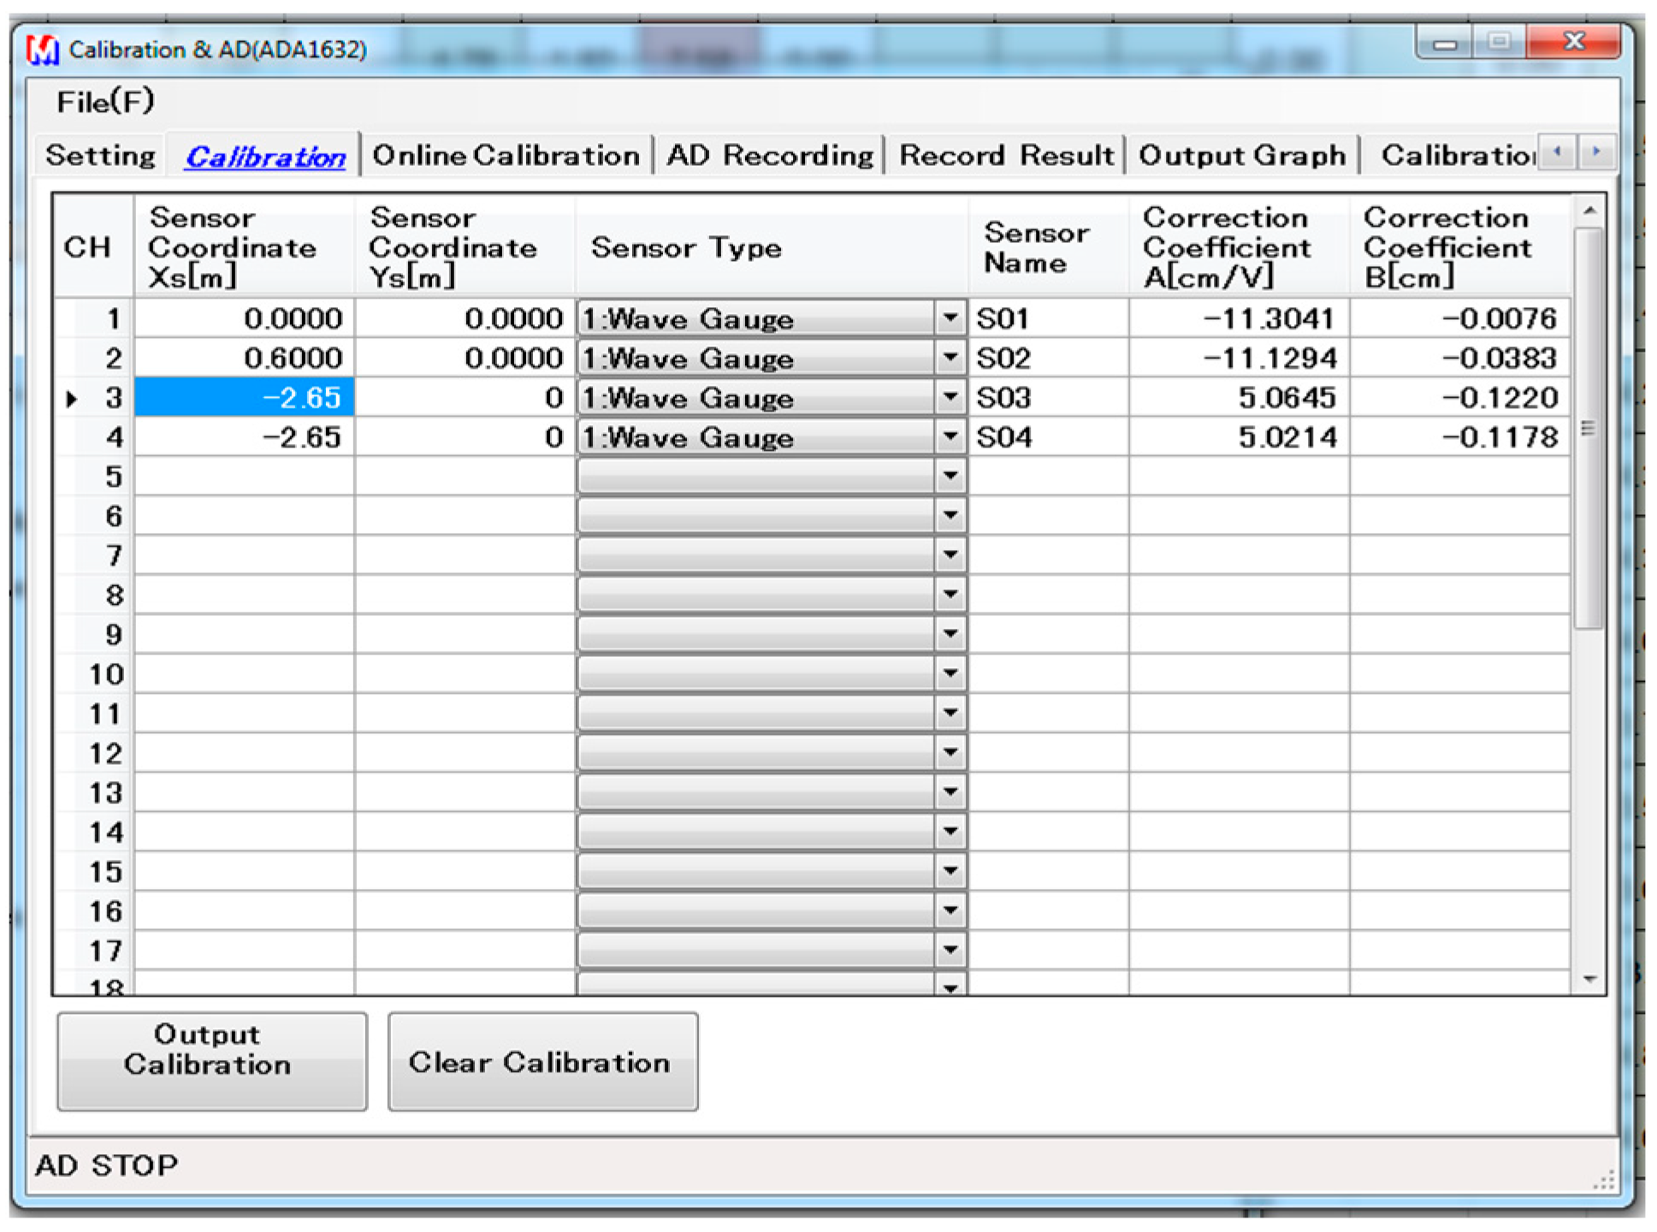The width and height of the screenshot is (1657, 1232).
Task: Open the File(F) menu
Action: point(105,102)
